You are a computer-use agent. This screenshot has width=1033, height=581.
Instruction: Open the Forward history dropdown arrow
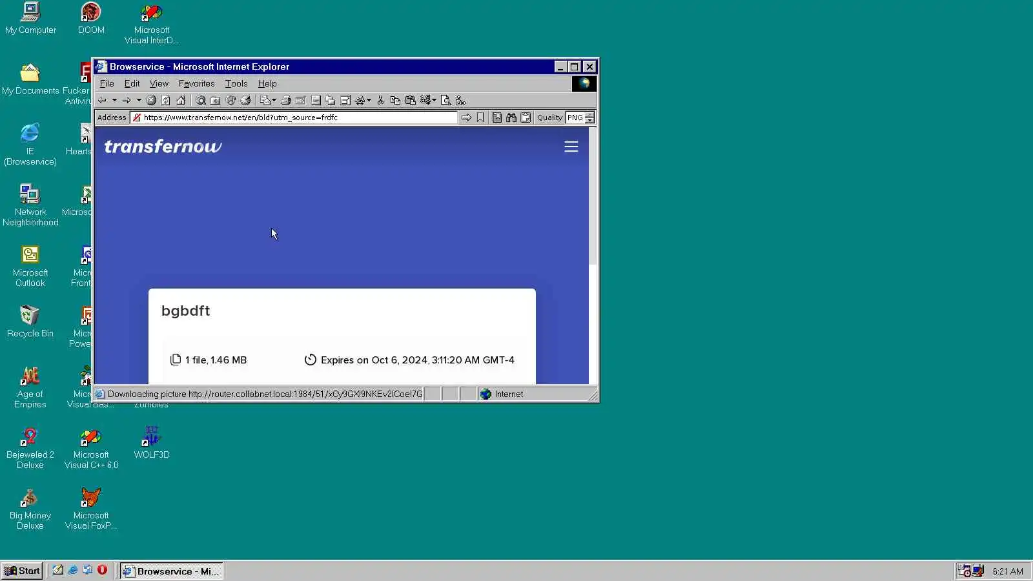coord(139,100)
